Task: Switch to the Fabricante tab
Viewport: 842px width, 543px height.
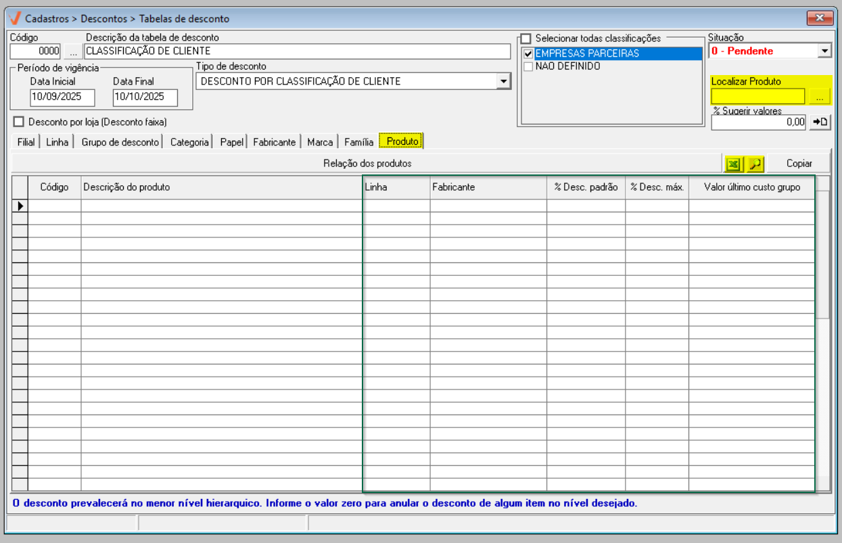Action: pyautogui.click(x=274, y=142)
